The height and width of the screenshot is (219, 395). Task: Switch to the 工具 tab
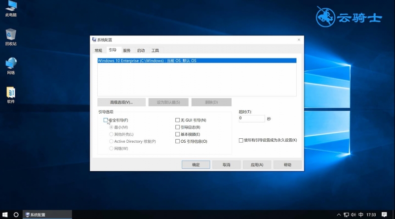point(155,51)
